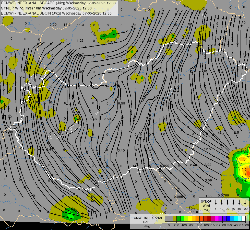250x230 pixels.
Task: Click the 0.809 value on the map
Action: [x=165, y=166]
